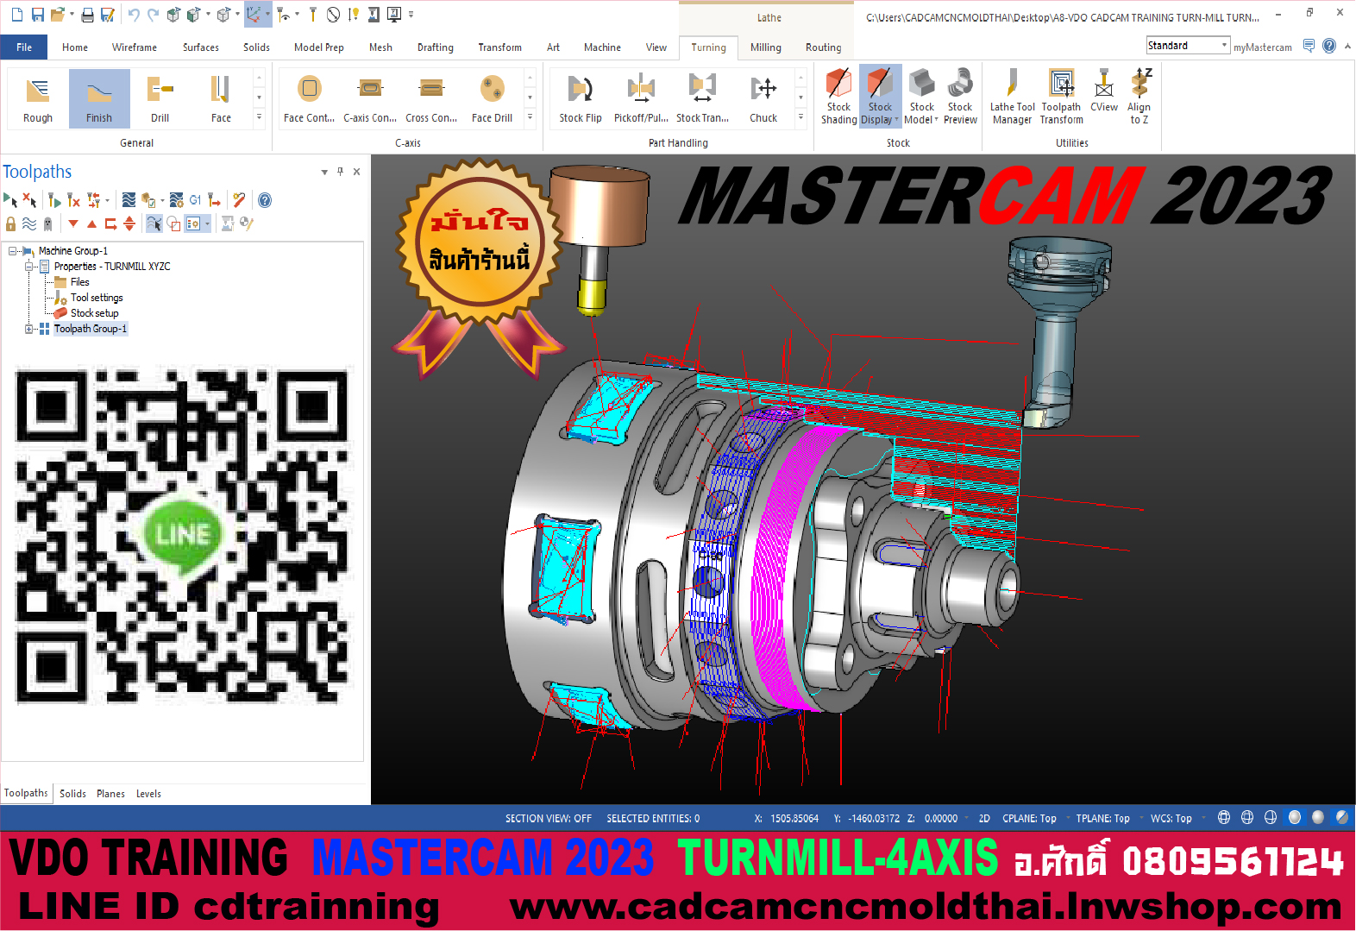Open the Levels panel tab

pos(148,794)
